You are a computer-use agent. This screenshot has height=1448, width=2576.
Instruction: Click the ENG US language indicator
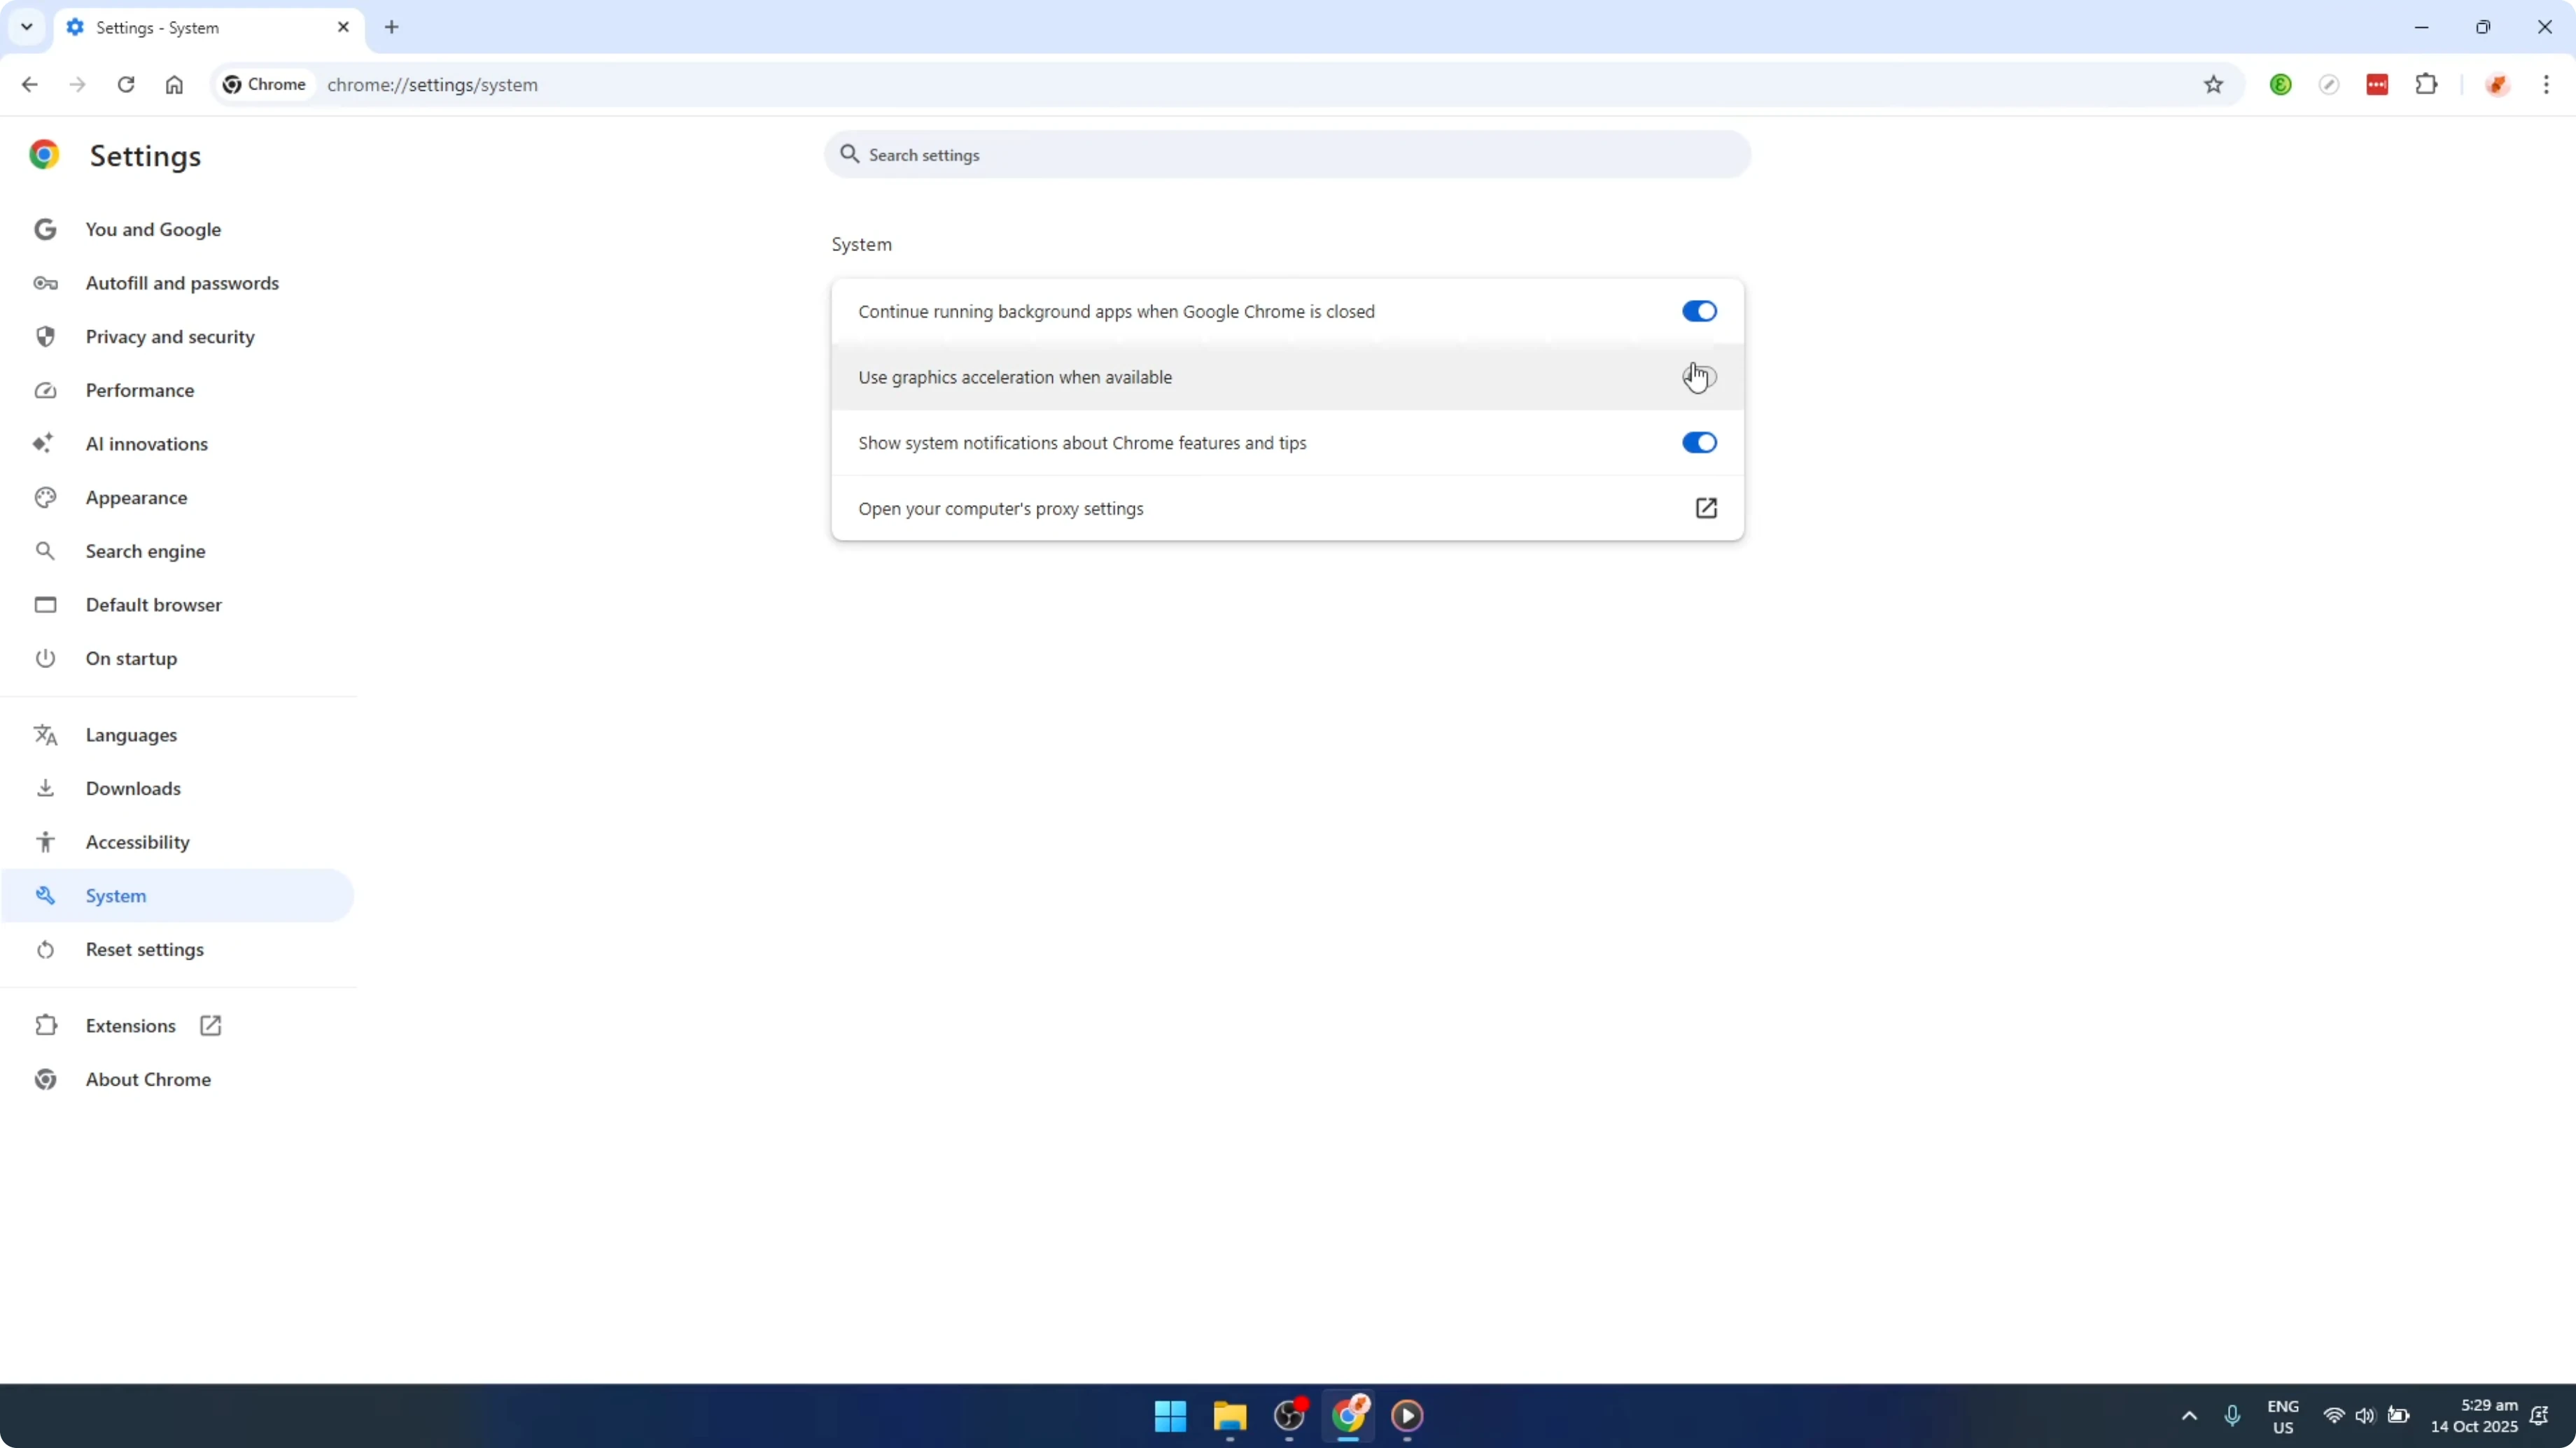(2283, 1416)
